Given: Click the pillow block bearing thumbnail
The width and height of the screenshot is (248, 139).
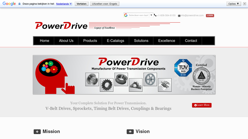Looking at the screenshot, I should coord(136,85).
